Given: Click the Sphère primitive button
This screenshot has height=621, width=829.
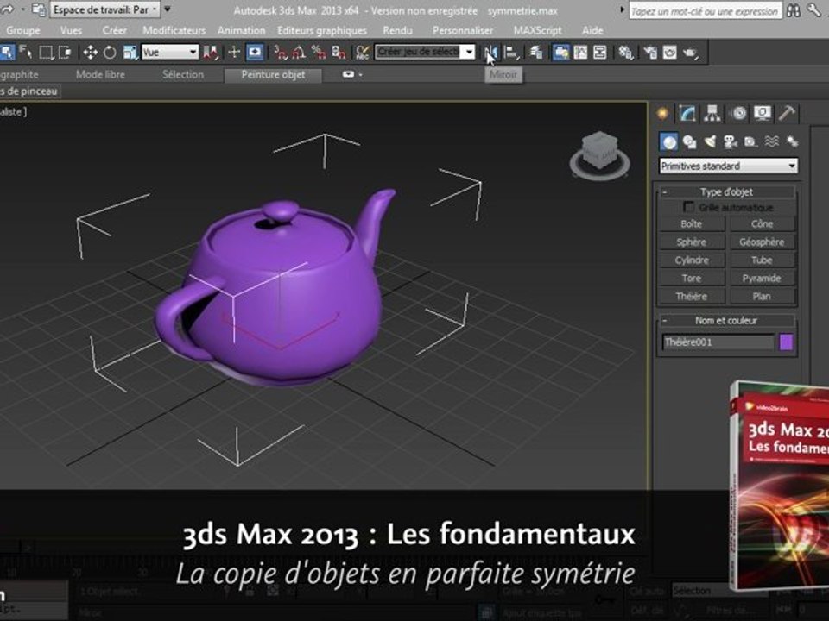Looking at the screenshot, I should tap(692, 241).
